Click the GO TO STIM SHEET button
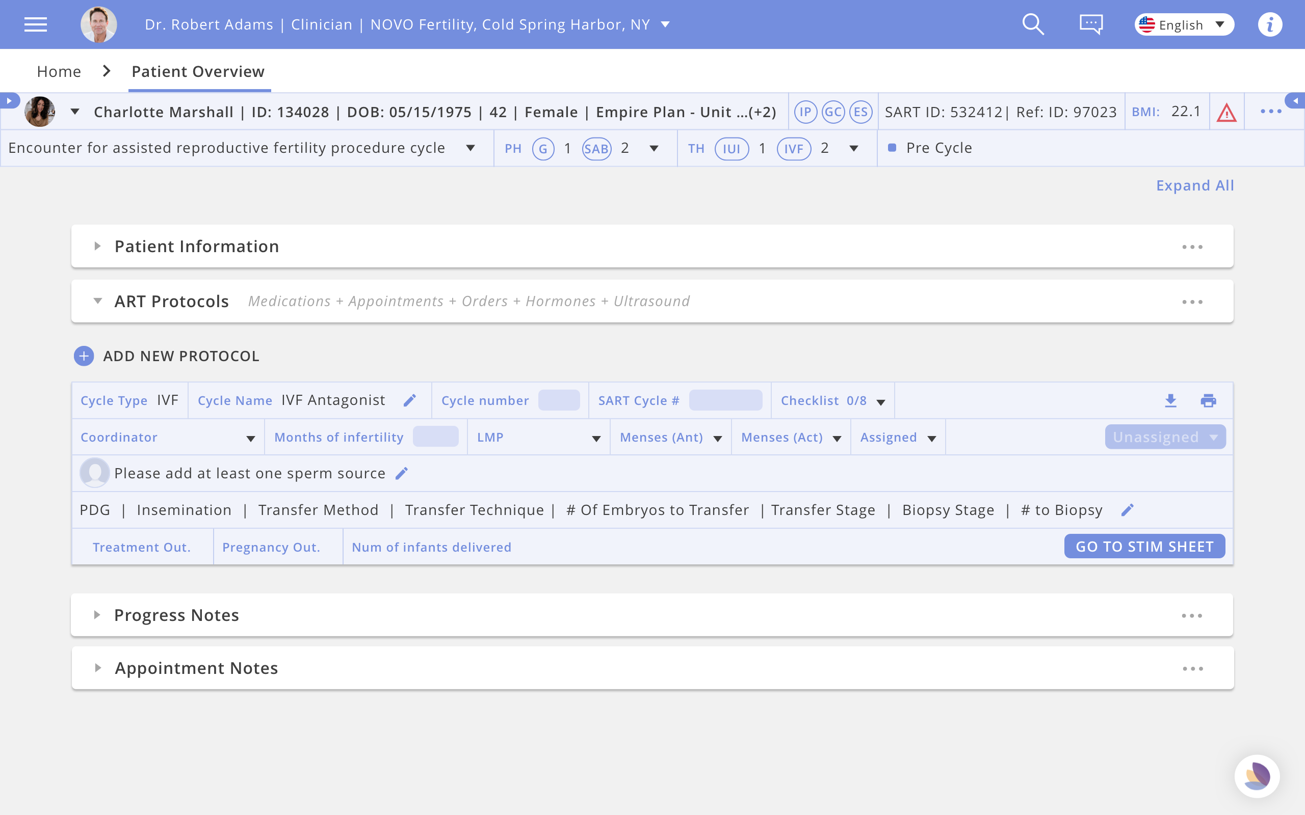Viewport: 1305px width, 815px height. (1144, 547)
